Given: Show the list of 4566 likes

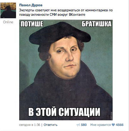Looking at the screenshot, I should (x=120, y=125).
